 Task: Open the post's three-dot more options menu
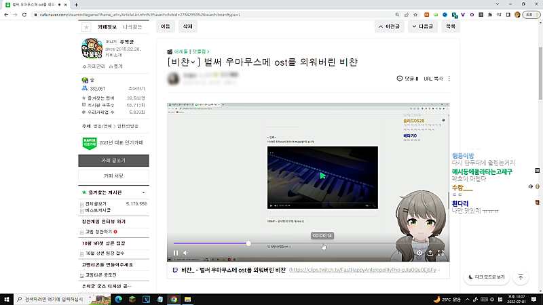pyautogui.click(x=449, y=79)
